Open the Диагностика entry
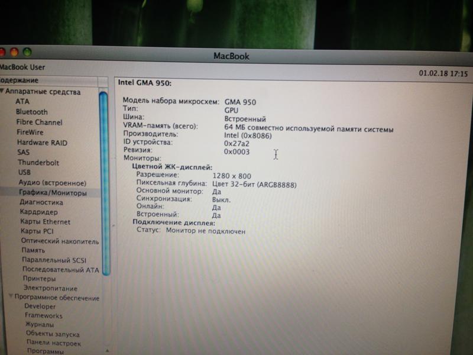This screenshot has width=473, height=355. point(41,202)
